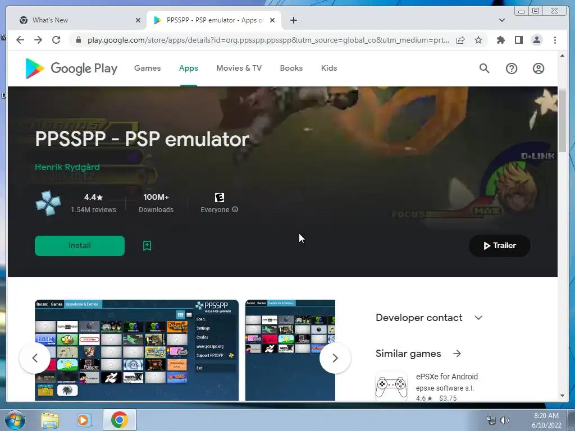The height and width of the screenshot is (431, 575).
Task: Toggle Chrome side panel icon
Action: click(x=518, y=40)
